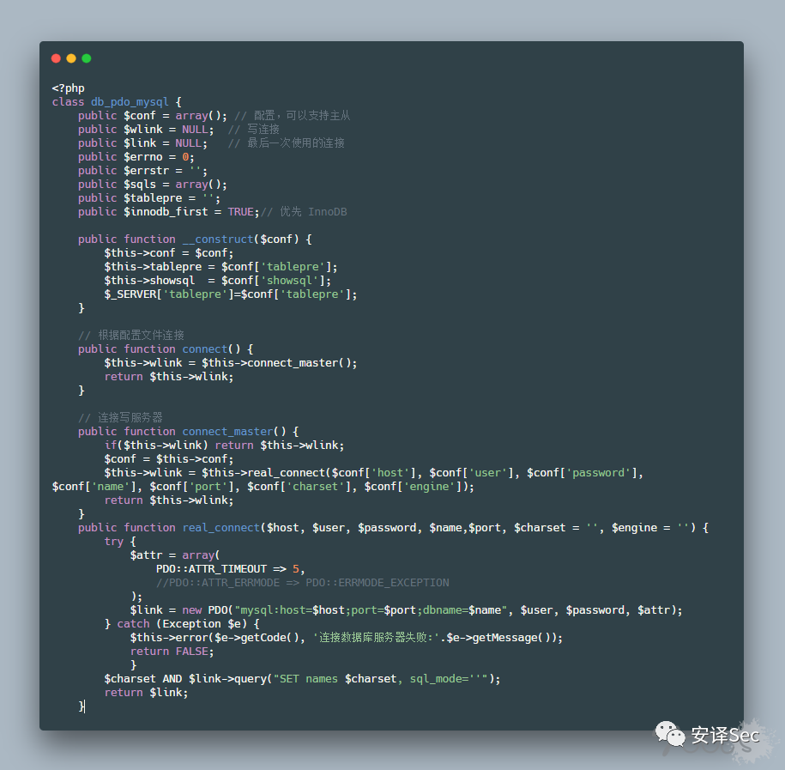Click the try keyword

tap(113, 542)
